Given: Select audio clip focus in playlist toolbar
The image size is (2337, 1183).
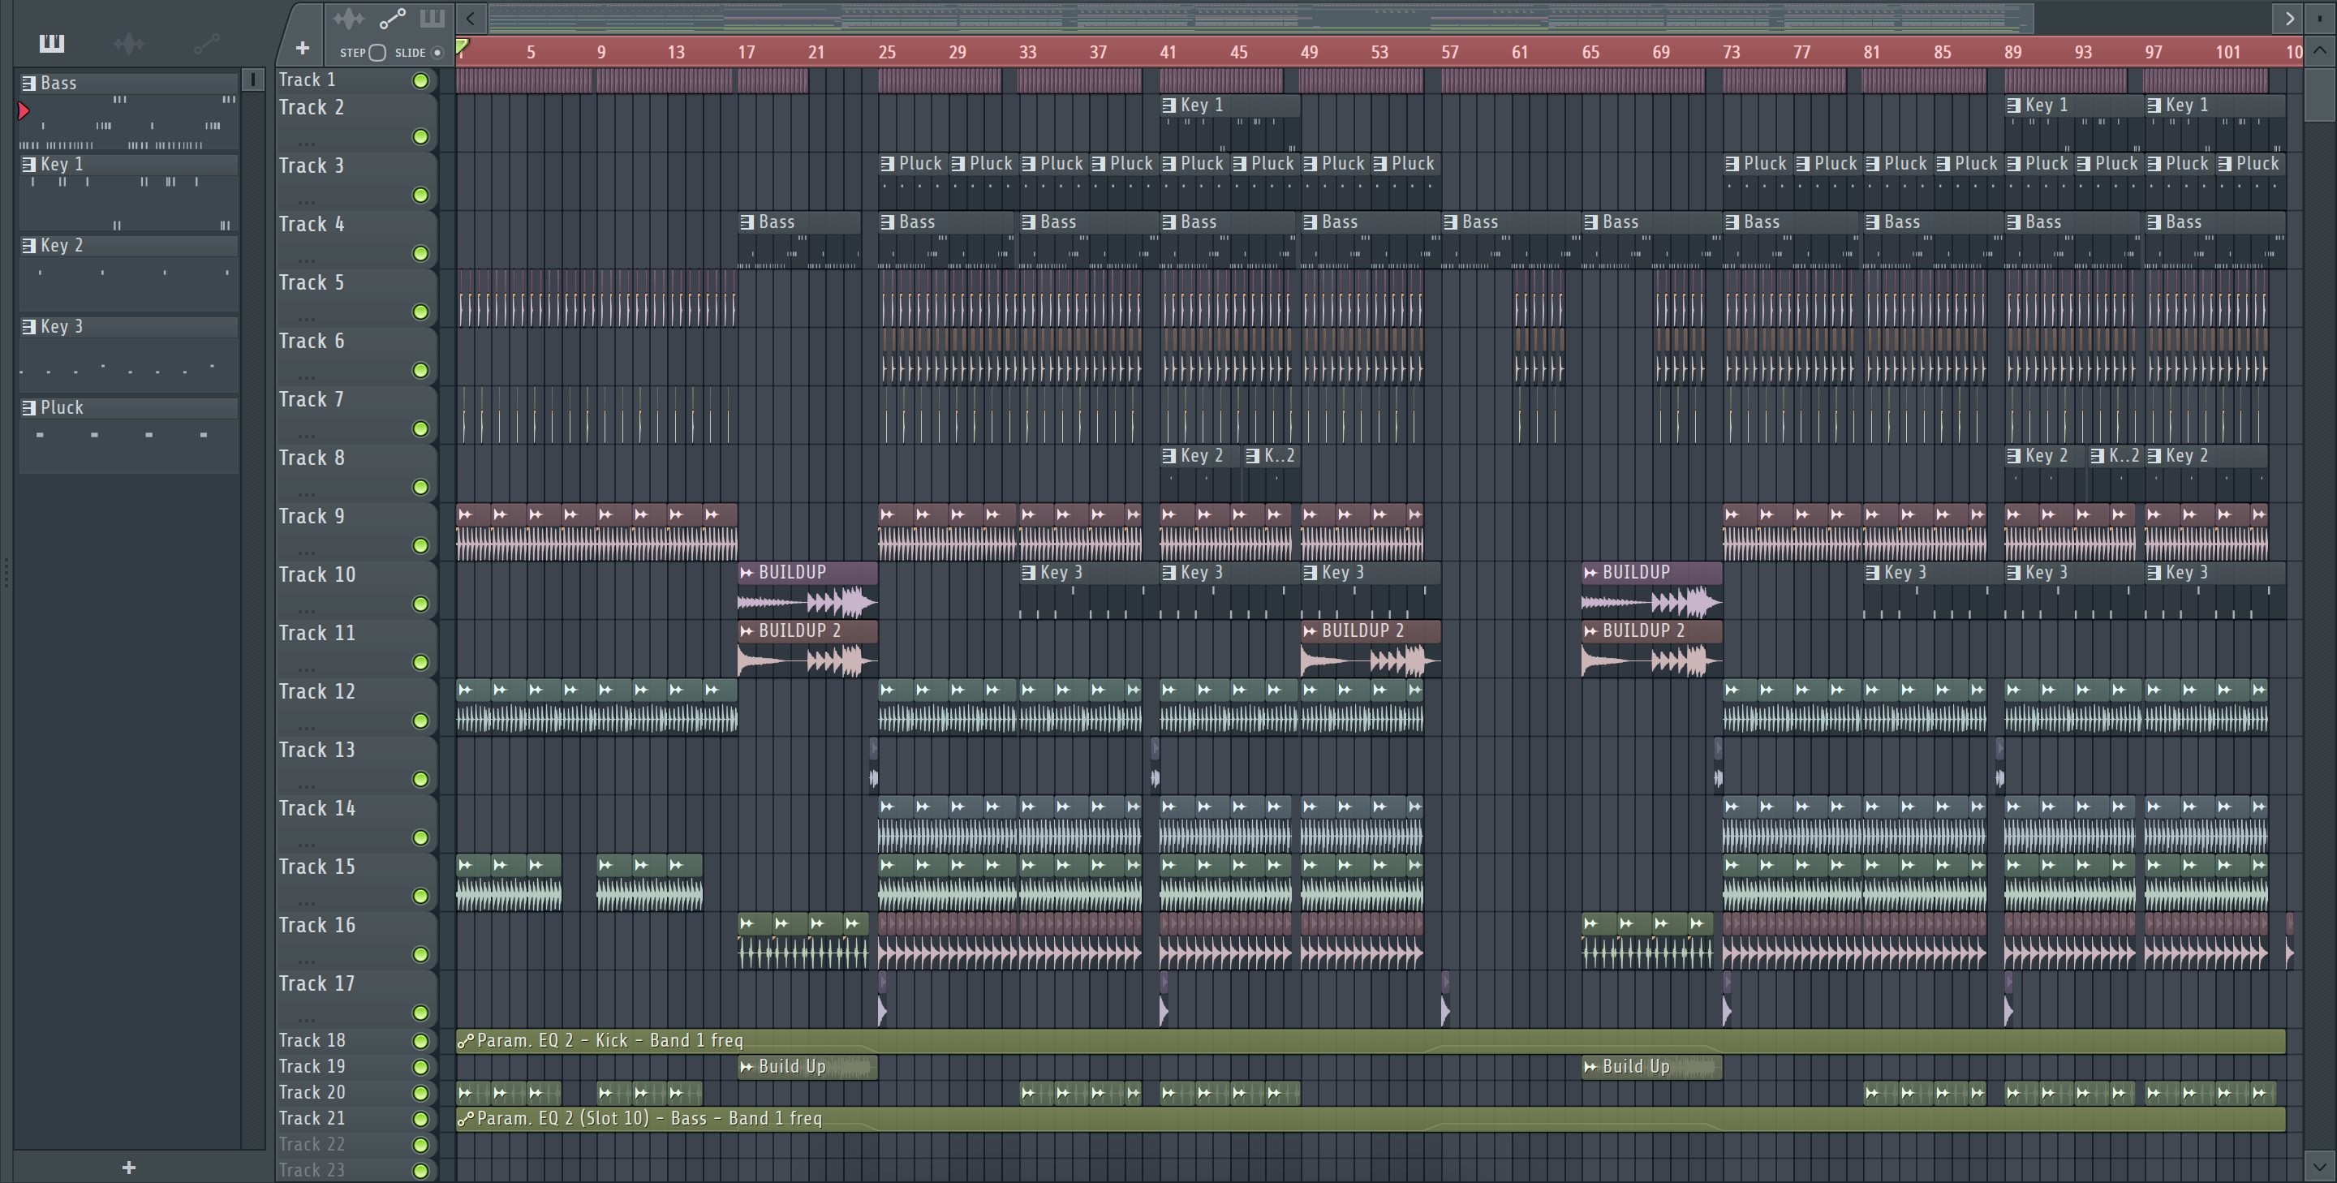Looking at the screenshot, I should coord(347,18).
